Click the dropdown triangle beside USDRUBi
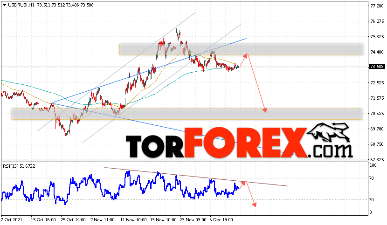The width and height of the screenshot is (387, 225). (4, 5)
